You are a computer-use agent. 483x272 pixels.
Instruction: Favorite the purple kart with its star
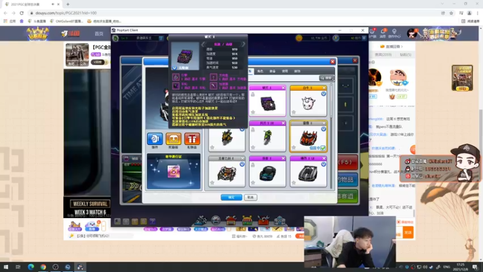click(x=253, y=112)
